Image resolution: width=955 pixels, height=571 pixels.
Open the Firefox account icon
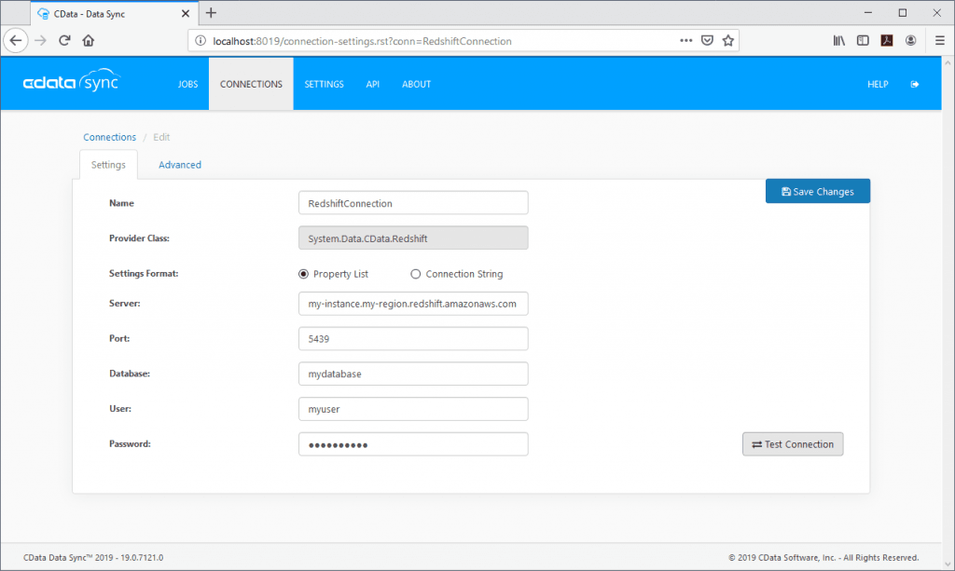tap(910, 41)
